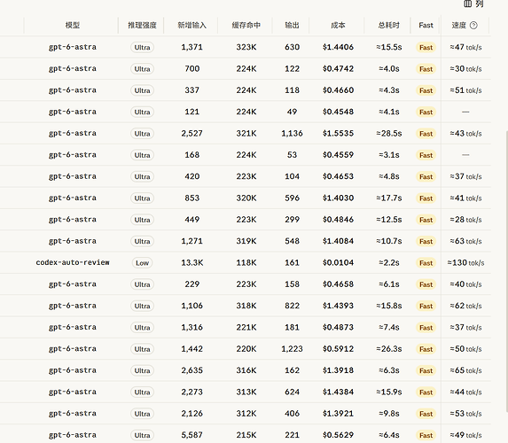This screenshot has height=443, width=508.
Task: Click the speed value ≈49 tok/s
Action: [x=465, y=435]
